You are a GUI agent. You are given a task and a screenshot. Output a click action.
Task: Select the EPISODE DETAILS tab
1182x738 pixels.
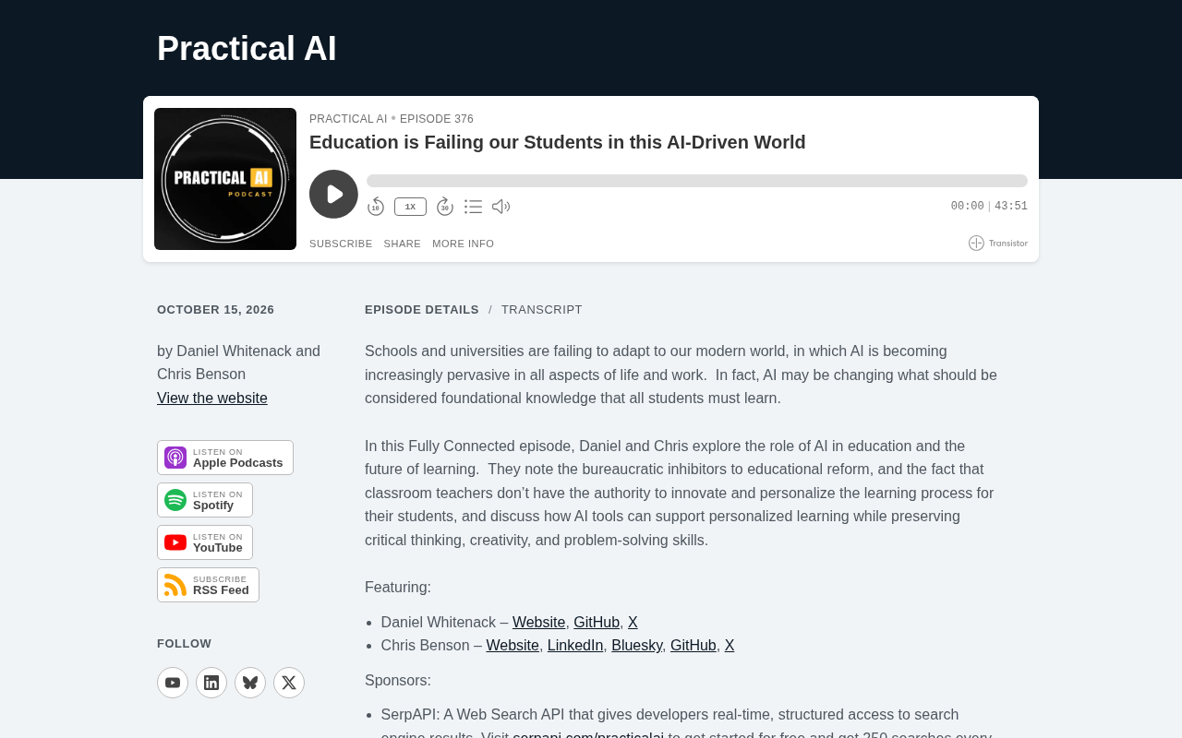click(422, 310)
